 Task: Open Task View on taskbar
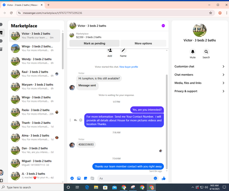click(x=77, y=187)
